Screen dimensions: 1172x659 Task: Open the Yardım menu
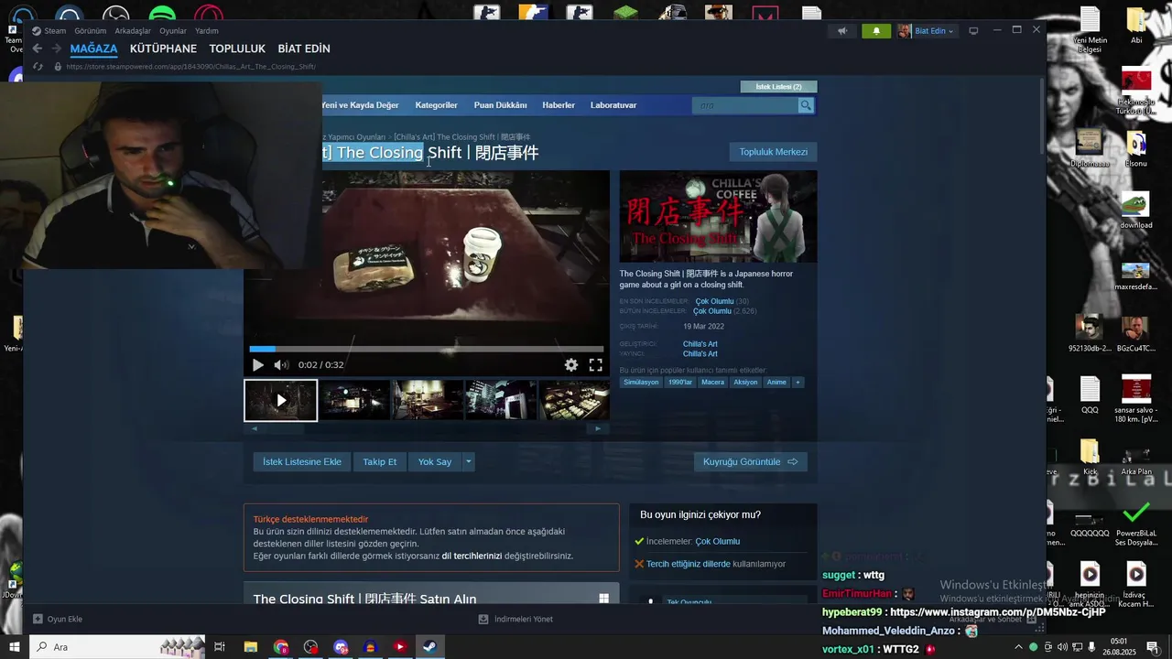[207, 31]
